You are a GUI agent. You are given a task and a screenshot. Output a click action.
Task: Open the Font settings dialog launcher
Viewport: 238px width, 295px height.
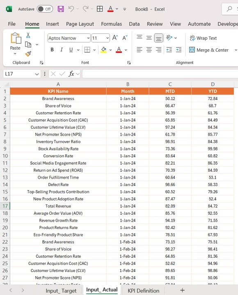pyautogui.click(x=129, y=63)
